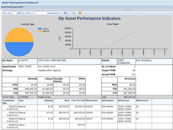The height and width of the screenshot is (130, 173).
Task: Click the Material orange legend swatch
Action: pos(40,31)
